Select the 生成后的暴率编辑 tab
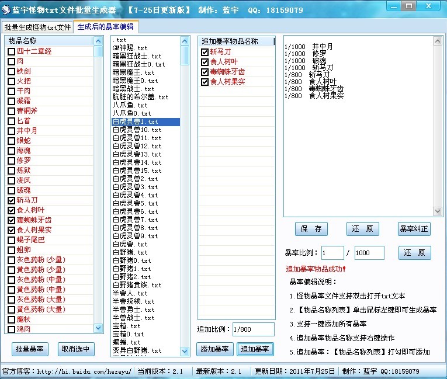 pyautogui.click(x=105, y=27)
